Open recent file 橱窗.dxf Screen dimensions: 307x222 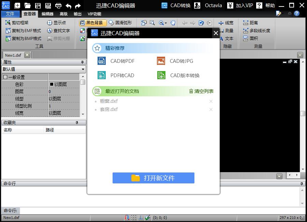click(109, 101)
